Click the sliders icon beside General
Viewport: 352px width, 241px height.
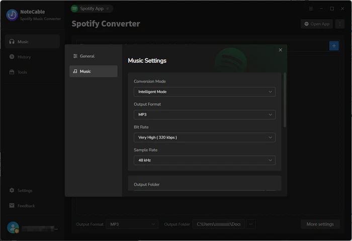pyautogui.click(x=75, y=56)
